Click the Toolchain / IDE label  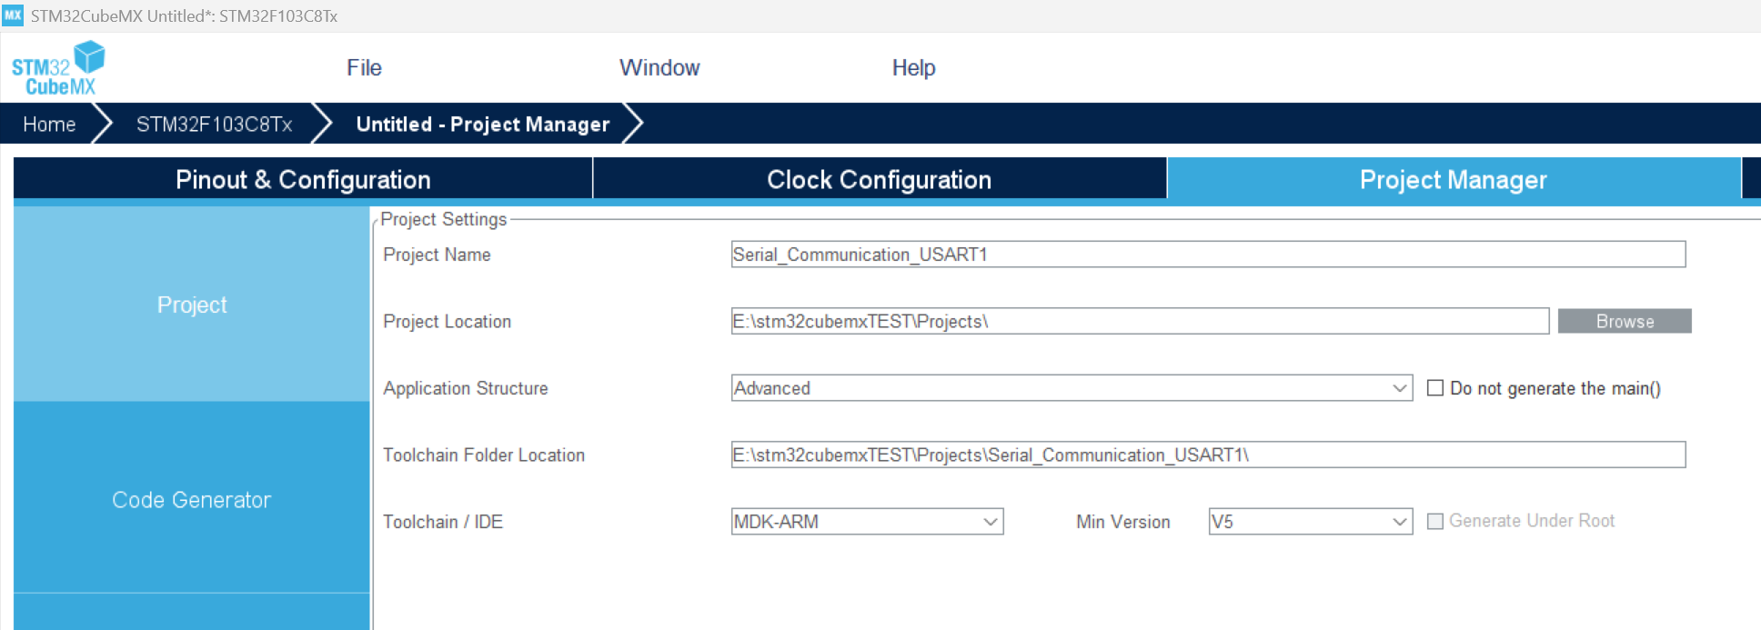pos(442,522)
